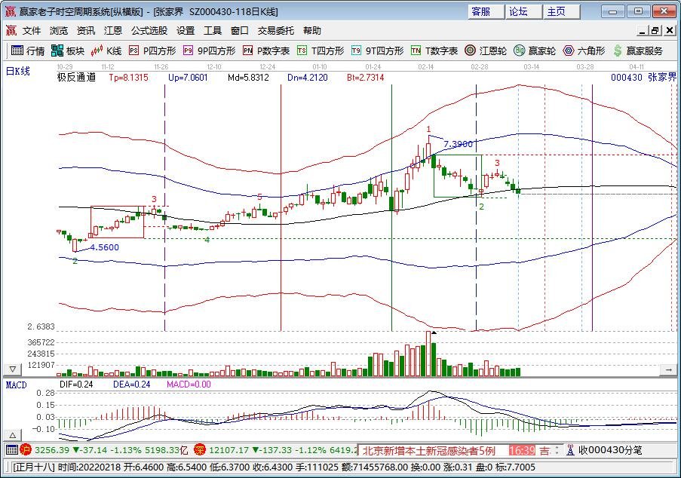Click the MACD indicator title
The image size is (681, 478).
[16, 385]
